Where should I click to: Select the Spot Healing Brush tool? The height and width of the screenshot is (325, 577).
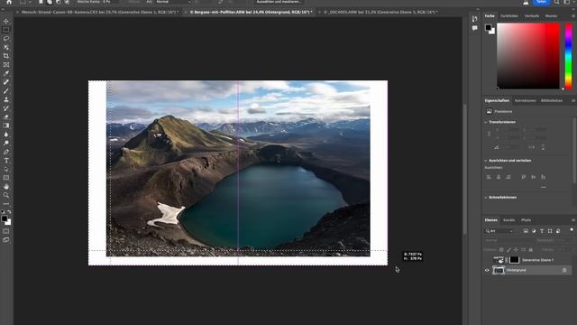pos(6,82)
